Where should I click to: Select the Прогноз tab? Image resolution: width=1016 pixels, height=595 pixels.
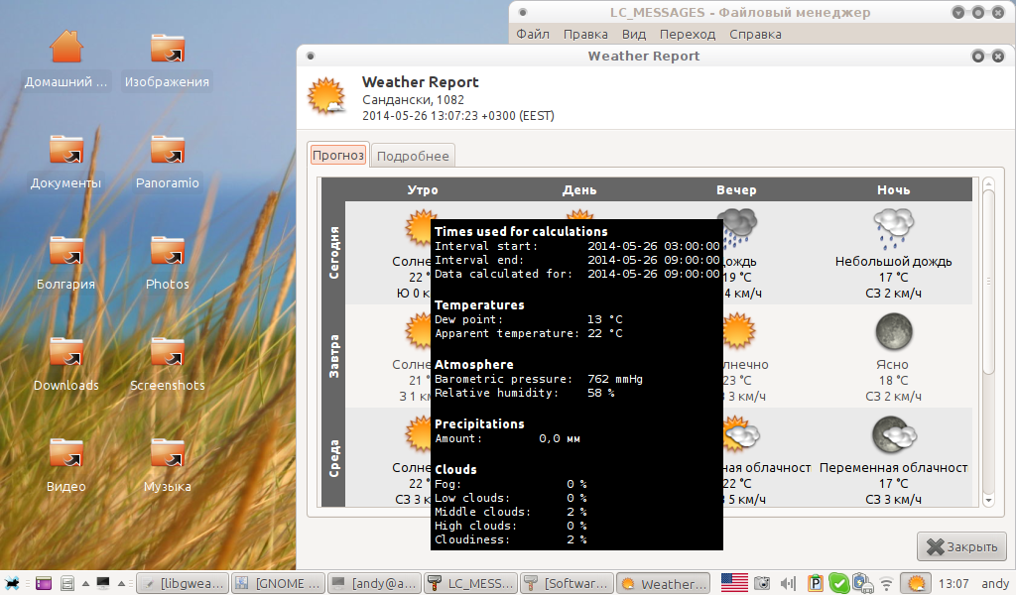tap(338, 155)
